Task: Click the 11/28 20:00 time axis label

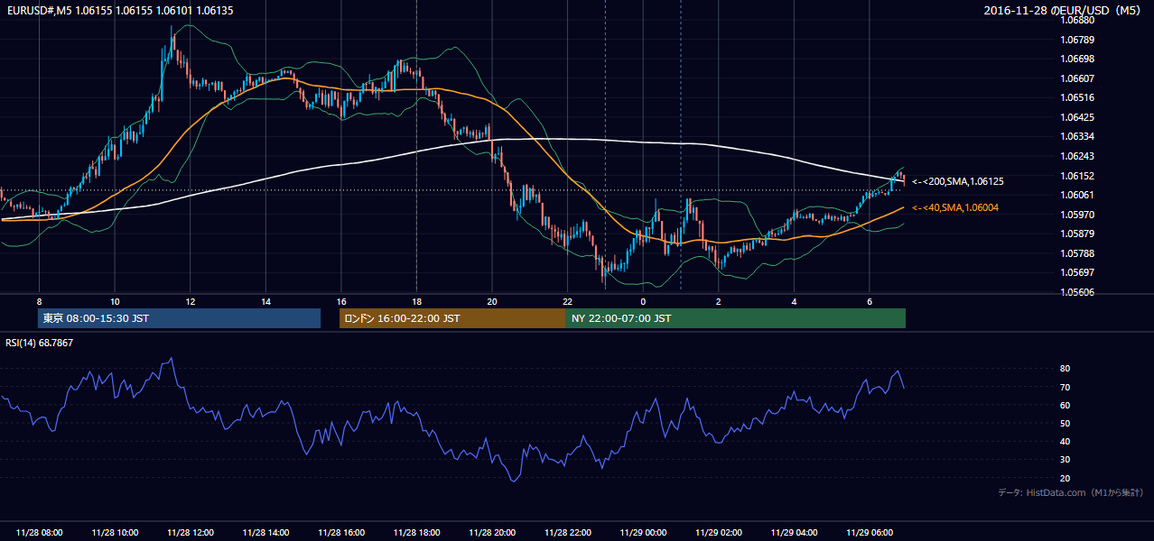Action: pos(492,533)
